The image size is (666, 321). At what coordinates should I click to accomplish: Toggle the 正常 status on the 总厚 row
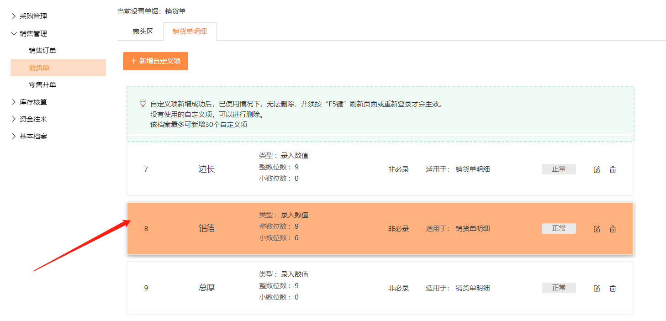click(x=559, y=287)
